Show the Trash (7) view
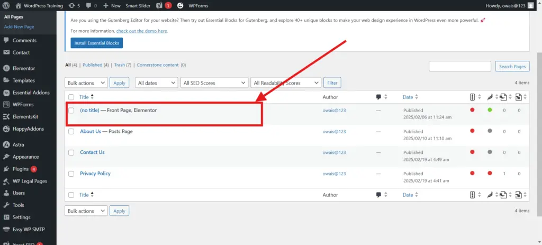Viewport: 542px width, 245px height. (x=123, y=65)
